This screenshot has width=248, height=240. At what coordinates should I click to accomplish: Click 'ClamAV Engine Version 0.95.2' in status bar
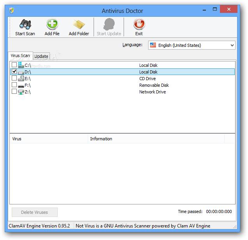tap(39, 226)
